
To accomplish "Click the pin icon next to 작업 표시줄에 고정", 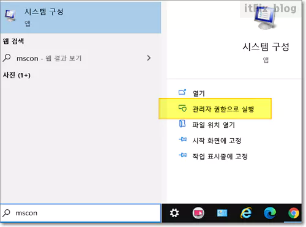I will (182, 155).
